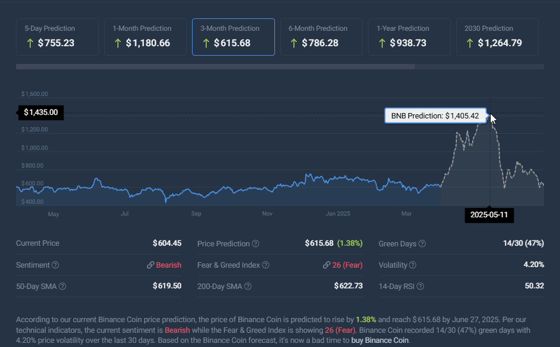This screenshot has width=560, height=347.
Task: Click the Jan 2025 label on chart axis
Action: click(338, 214)
